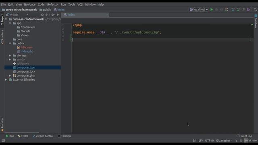Click the memory usage indicator

251,141
